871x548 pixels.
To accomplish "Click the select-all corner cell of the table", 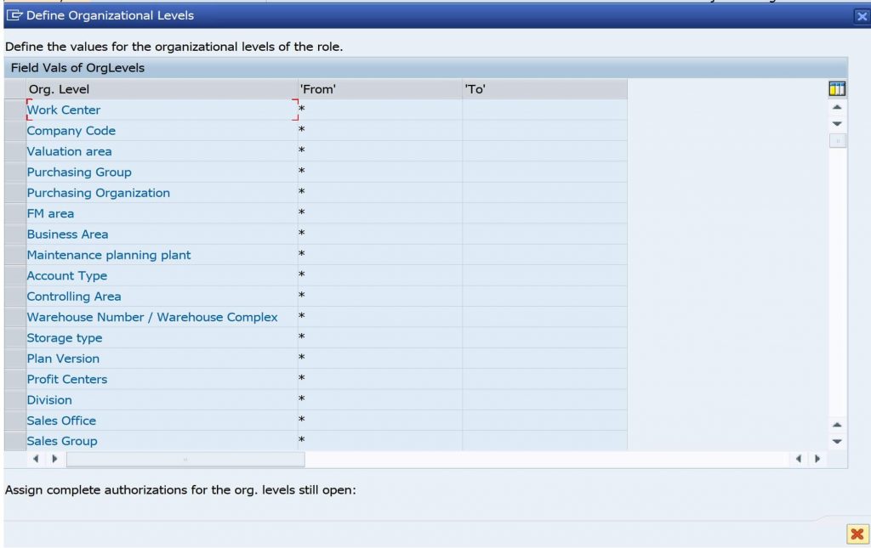I will click(15, 88).
